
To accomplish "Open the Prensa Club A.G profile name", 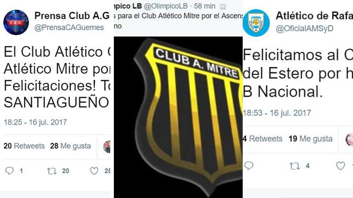I will tap(72, 15).
